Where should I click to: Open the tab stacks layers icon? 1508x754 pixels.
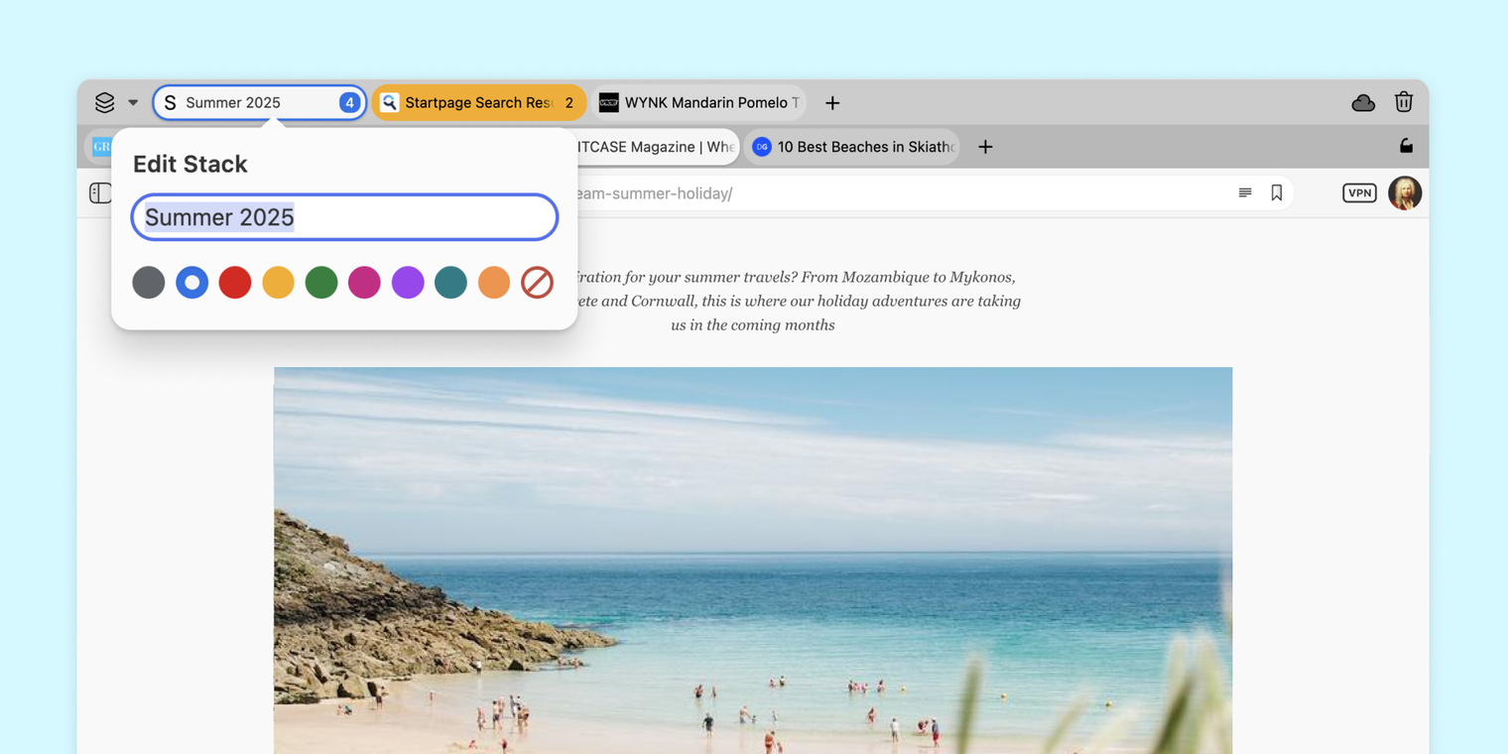coord(103,102)
